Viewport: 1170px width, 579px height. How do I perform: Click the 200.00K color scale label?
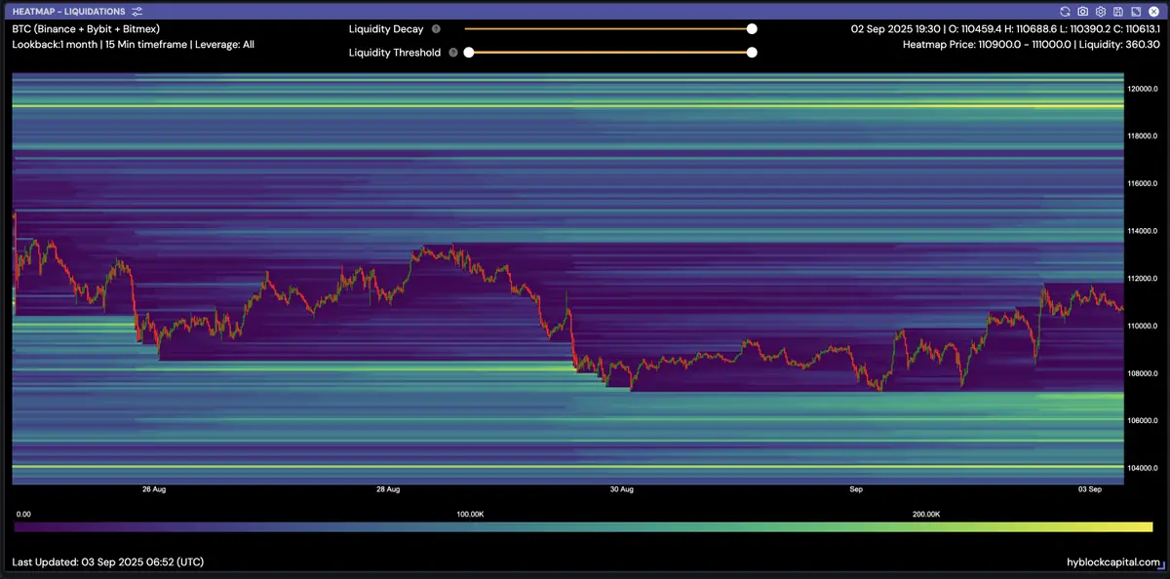[x=926, y=513]
